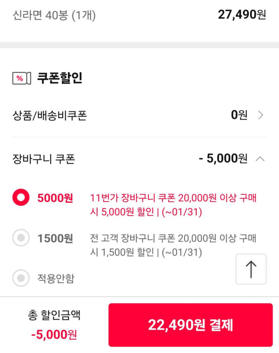Select the 1500원 coupon radio circle
Image resolution: width=279 pixels, height=353 pixels.
pos(21,238)
